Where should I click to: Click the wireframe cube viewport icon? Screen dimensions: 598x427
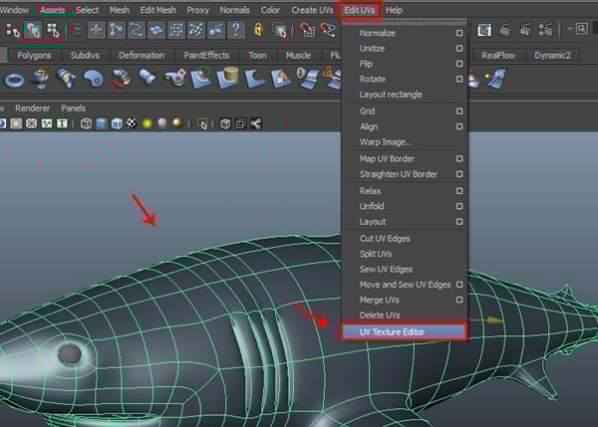pos(86,123)
